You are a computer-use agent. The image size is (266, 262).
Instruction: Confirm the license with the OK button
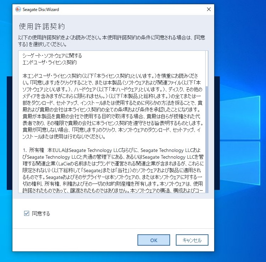(154, 240)
